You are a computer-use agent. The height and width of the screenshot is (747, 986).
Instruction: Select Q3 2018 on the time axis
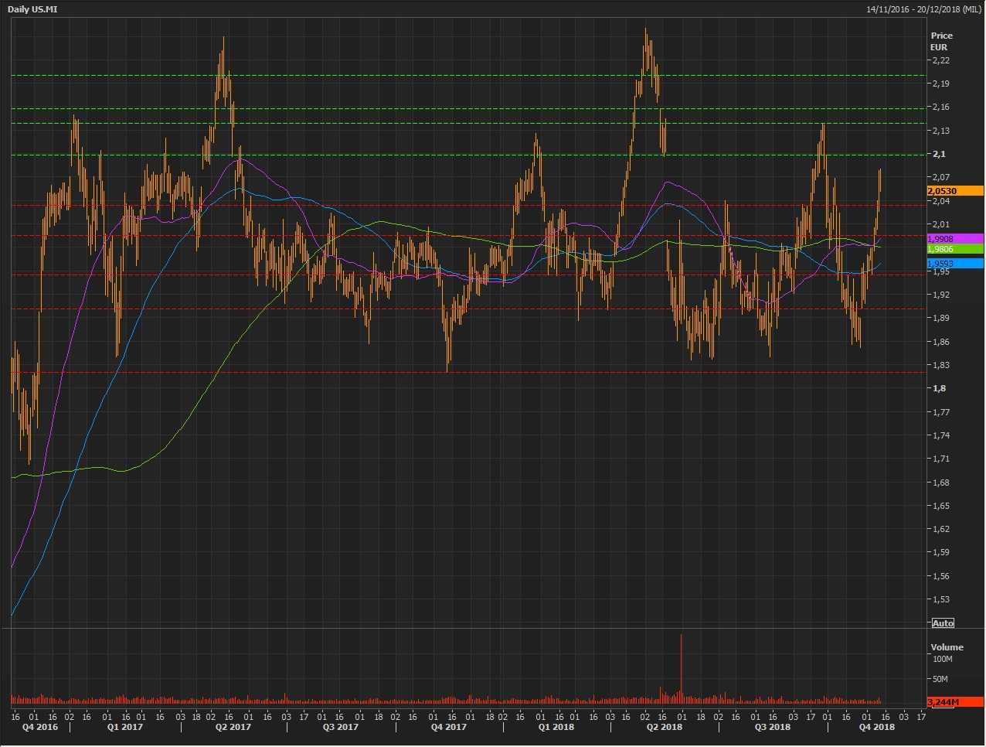coord(772,727)
